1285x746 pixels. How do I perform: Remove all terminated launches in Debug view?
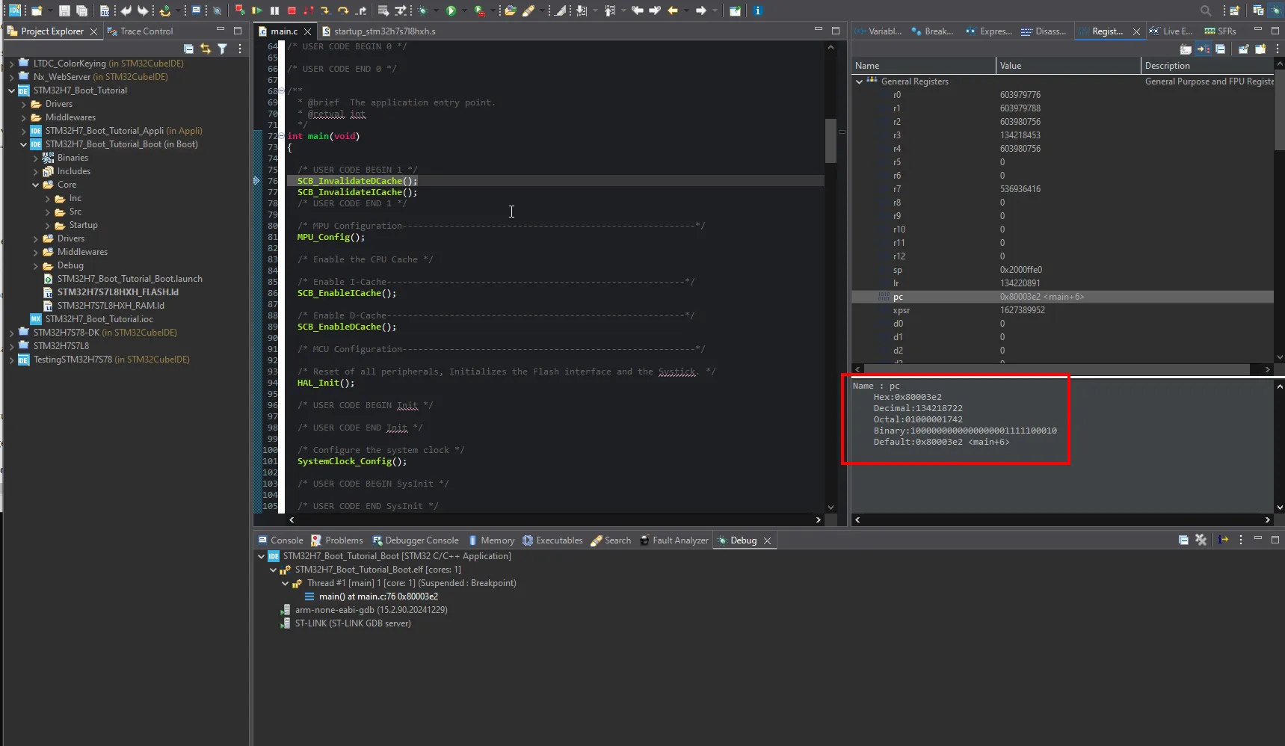1201,540
